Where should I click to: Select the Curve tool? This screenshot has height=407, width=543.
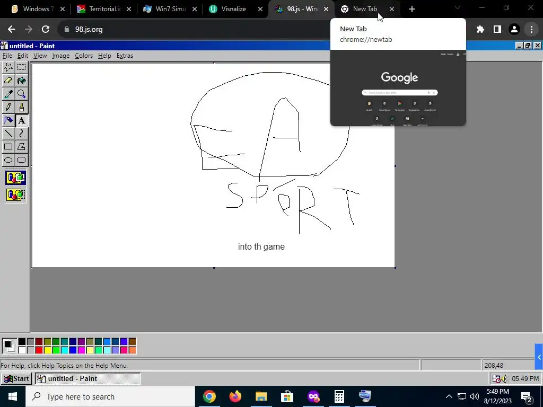(x=21, y=133)
